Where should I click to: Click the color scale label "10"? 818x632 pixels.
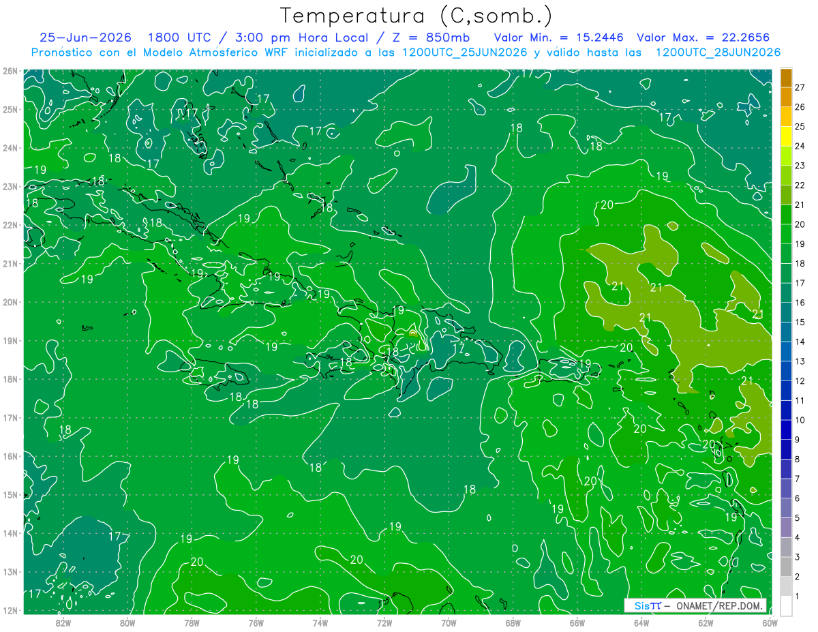pos(800,420)
